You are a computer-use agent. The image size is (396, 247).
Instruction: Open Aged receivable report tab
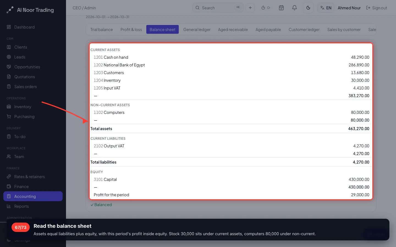pos(233,29)
